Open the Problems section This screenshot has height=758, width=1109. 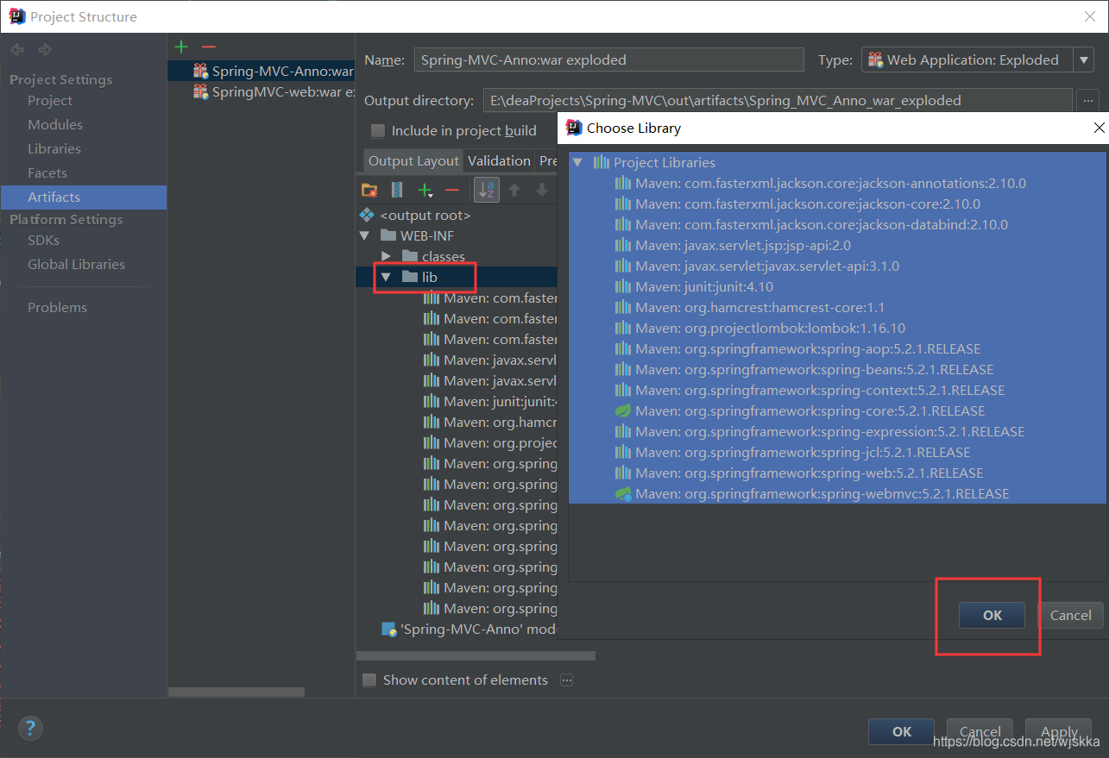[57, 308]
